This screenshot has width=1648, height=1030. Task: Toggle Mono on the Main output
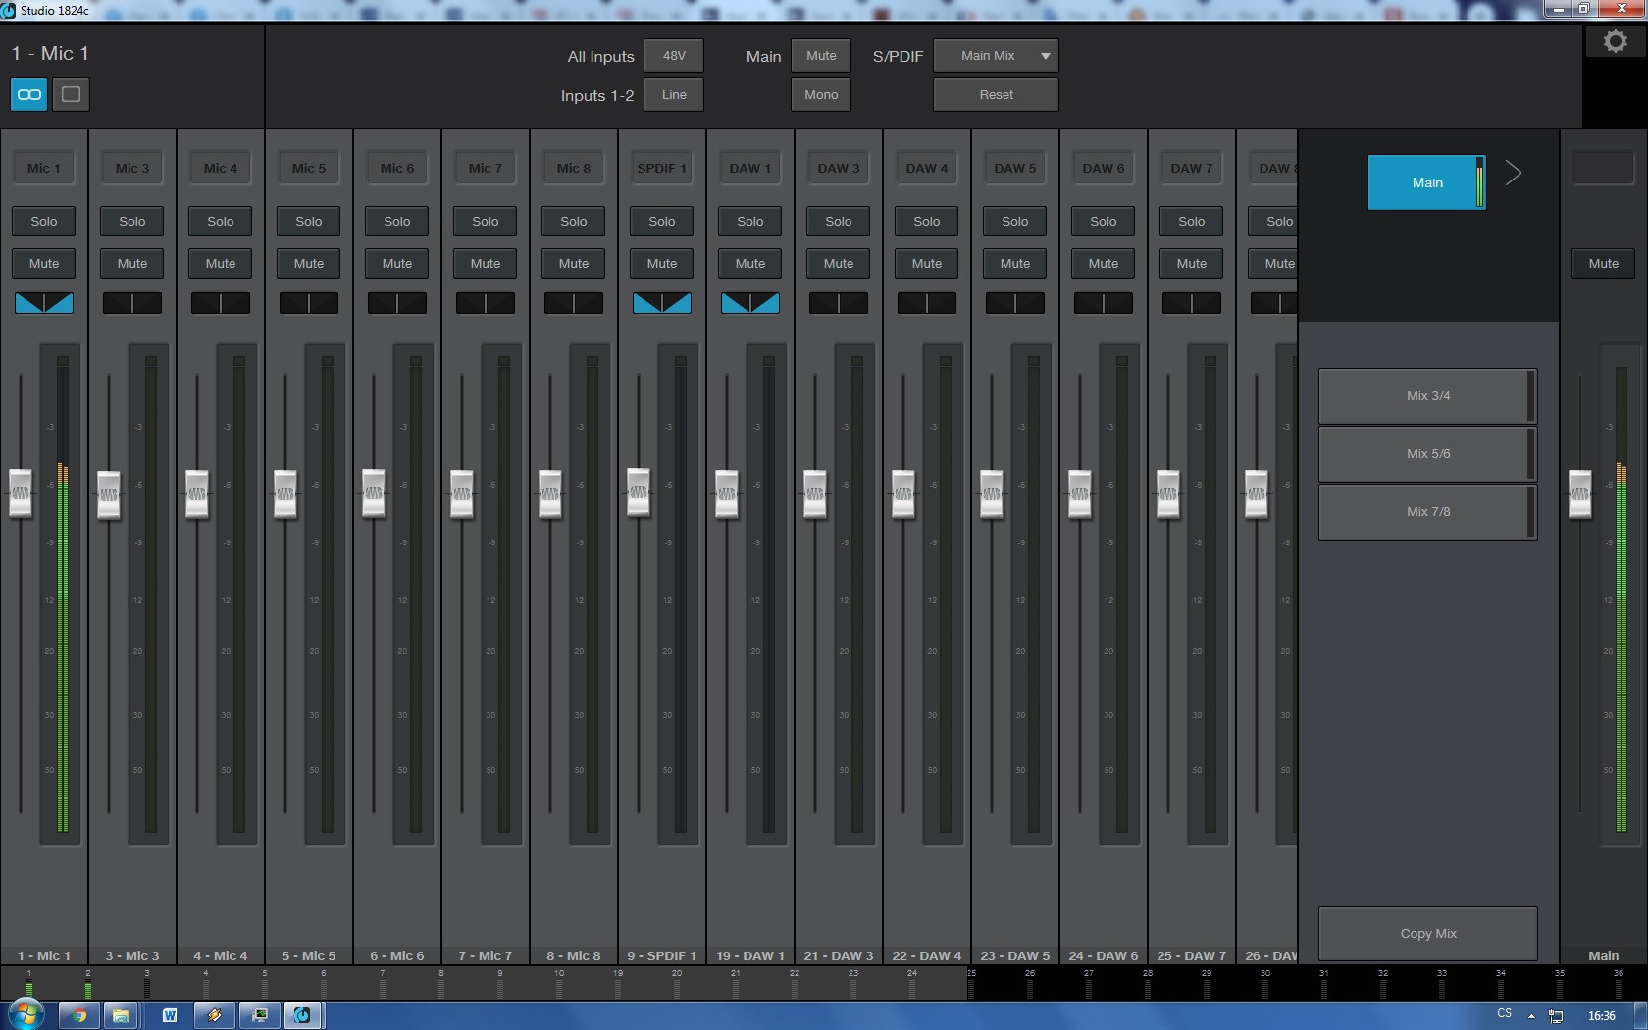tap(821, 95)
